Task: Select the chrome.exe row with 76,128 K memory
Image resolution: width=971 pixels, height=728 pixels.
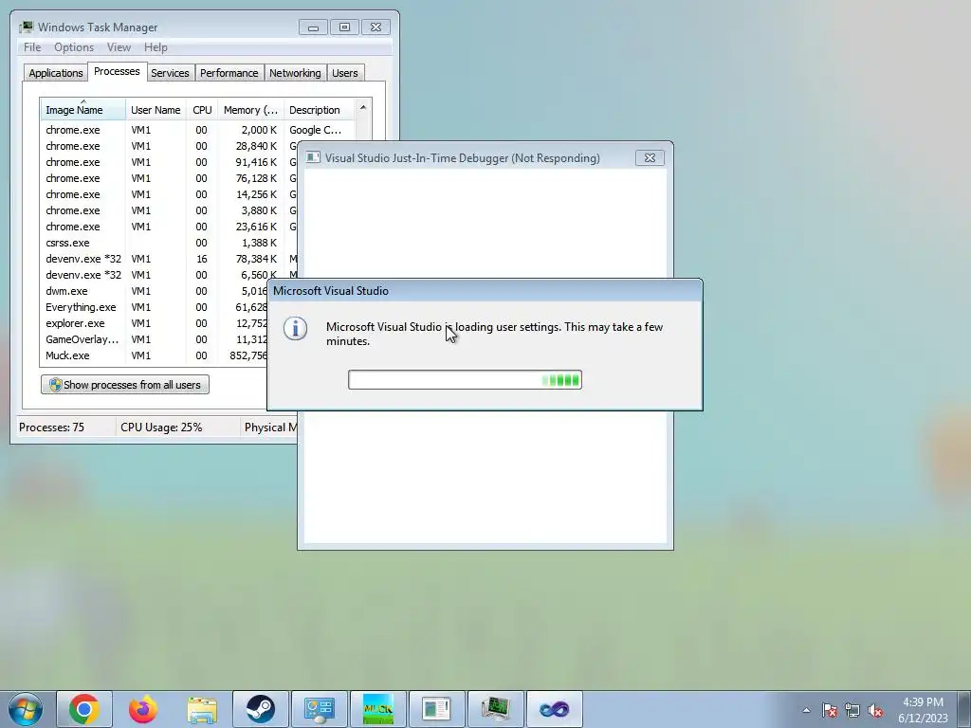Action: point(169,178)
